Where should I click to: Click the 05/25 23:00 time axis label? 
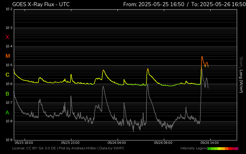70,143
